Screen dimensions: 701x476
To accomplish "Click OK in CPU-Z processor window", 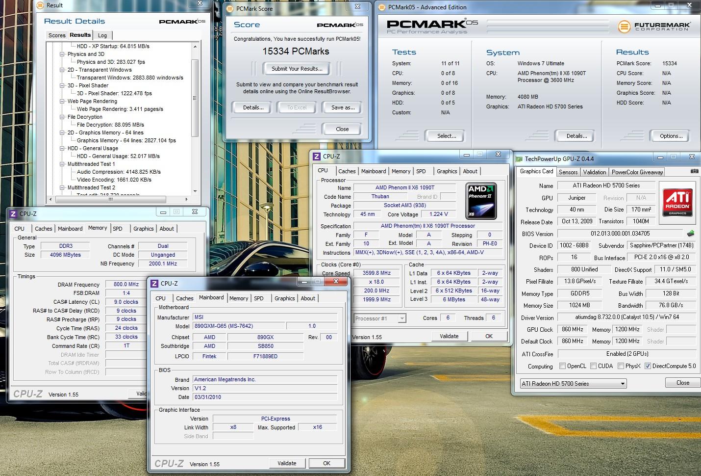I will [x=489, y=336].
